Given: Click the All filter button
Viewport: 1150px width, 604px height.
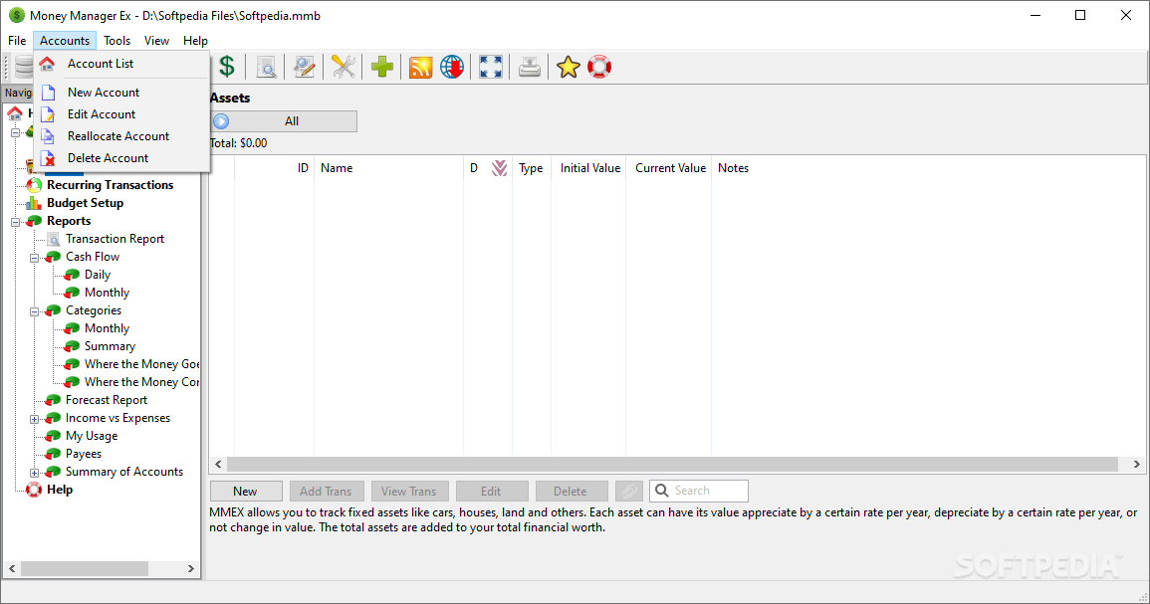Looking at the screenshot, I should (x=283, y=121).
